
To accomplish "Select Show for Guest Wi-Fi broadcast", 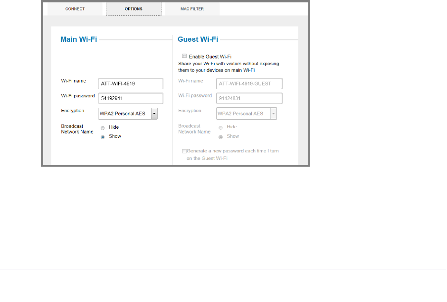I will click(220, 137).
